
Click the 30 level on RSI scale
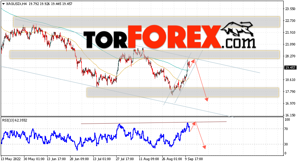(286, 144)
